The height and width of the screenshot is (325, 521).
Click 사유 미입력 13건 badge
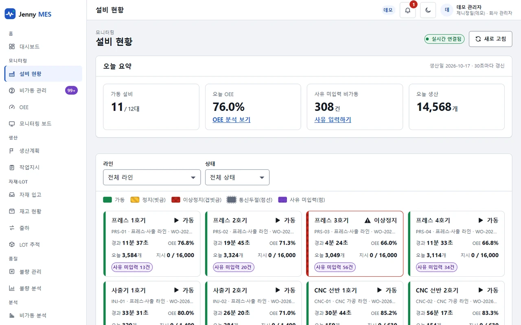pyautogui.click(x=132, y=267)
